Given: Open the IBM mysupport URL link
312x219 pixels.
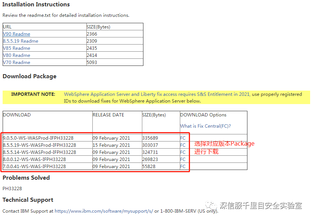Looking at the screenshot, I should click(x=104, y=211).
